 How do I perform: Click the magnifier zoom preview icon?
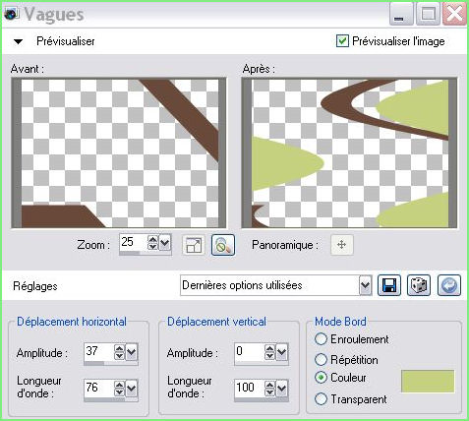[223, 245]
